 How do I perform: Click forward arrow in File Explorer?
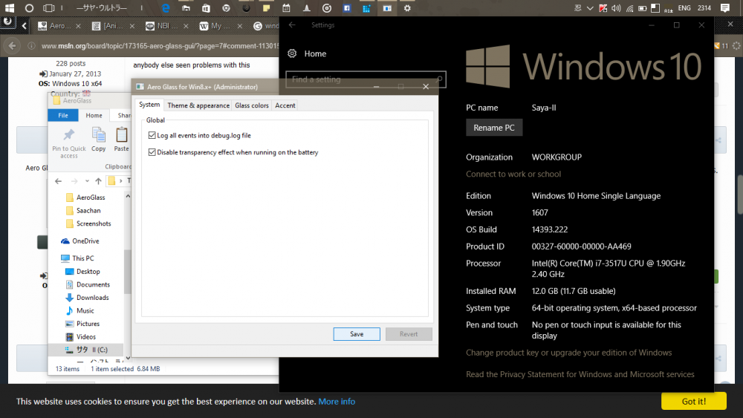[x=74, y=181]
